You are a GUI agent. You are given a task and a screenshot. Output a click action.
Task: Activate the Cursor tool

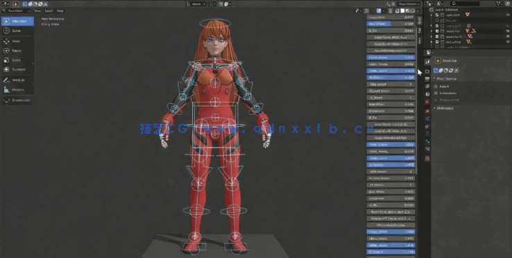click(17, 30)
